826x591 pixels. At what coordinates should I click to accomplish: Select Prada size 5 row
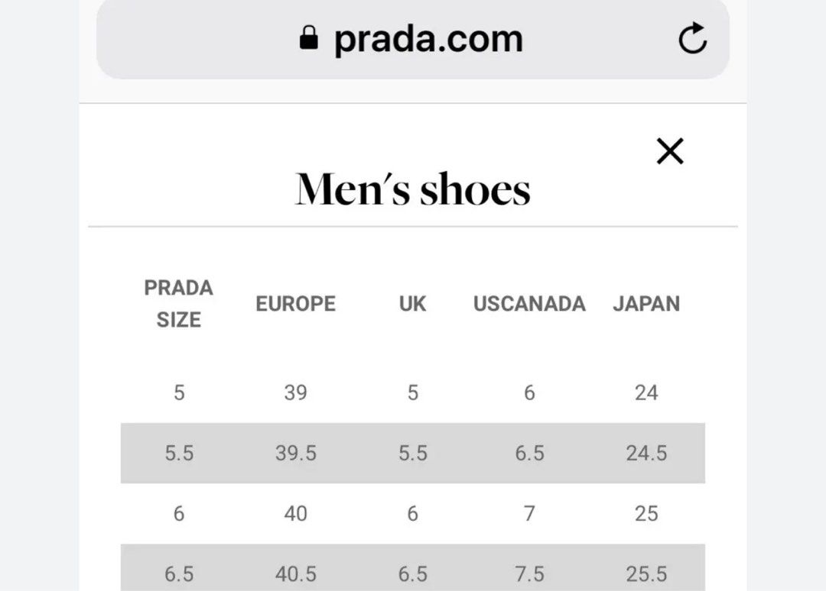click(178, 392)
